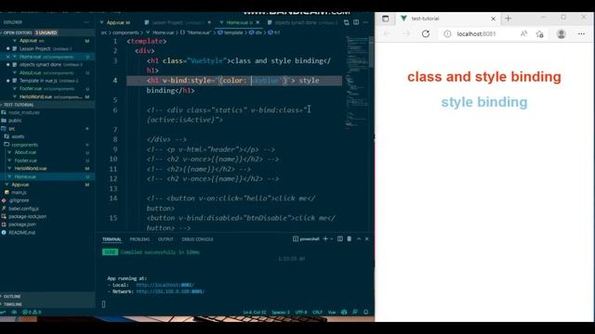595x334 pixels.
Task: Open the Explorer panel more actions menu
Action: [86, 22]
